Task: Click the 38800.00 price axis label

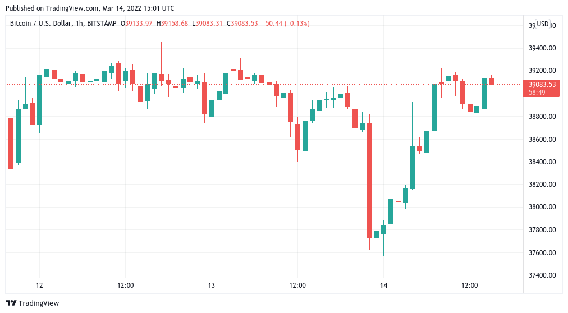Action: click(x=542, y=117)
